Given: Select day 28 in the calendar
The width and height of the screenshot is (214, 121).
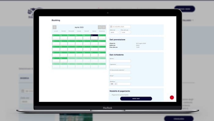Looking at the screenshot, I should (102, 54).
